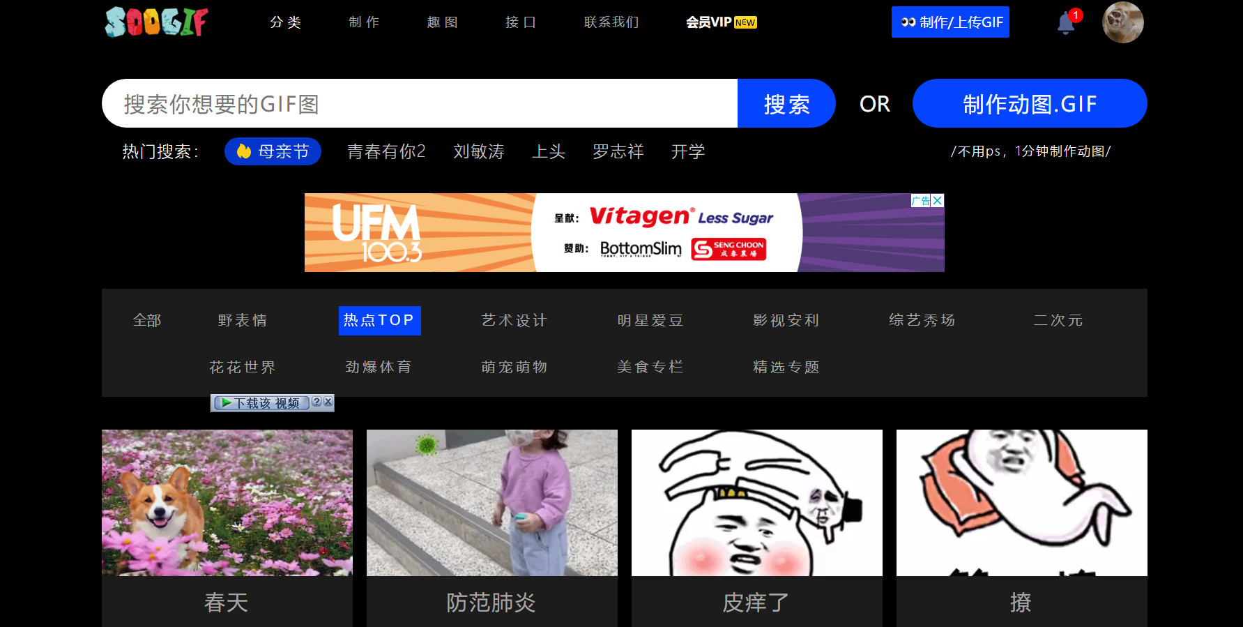
Task: Click the 皮痒了 card title
Action: [x=756, y=603]
